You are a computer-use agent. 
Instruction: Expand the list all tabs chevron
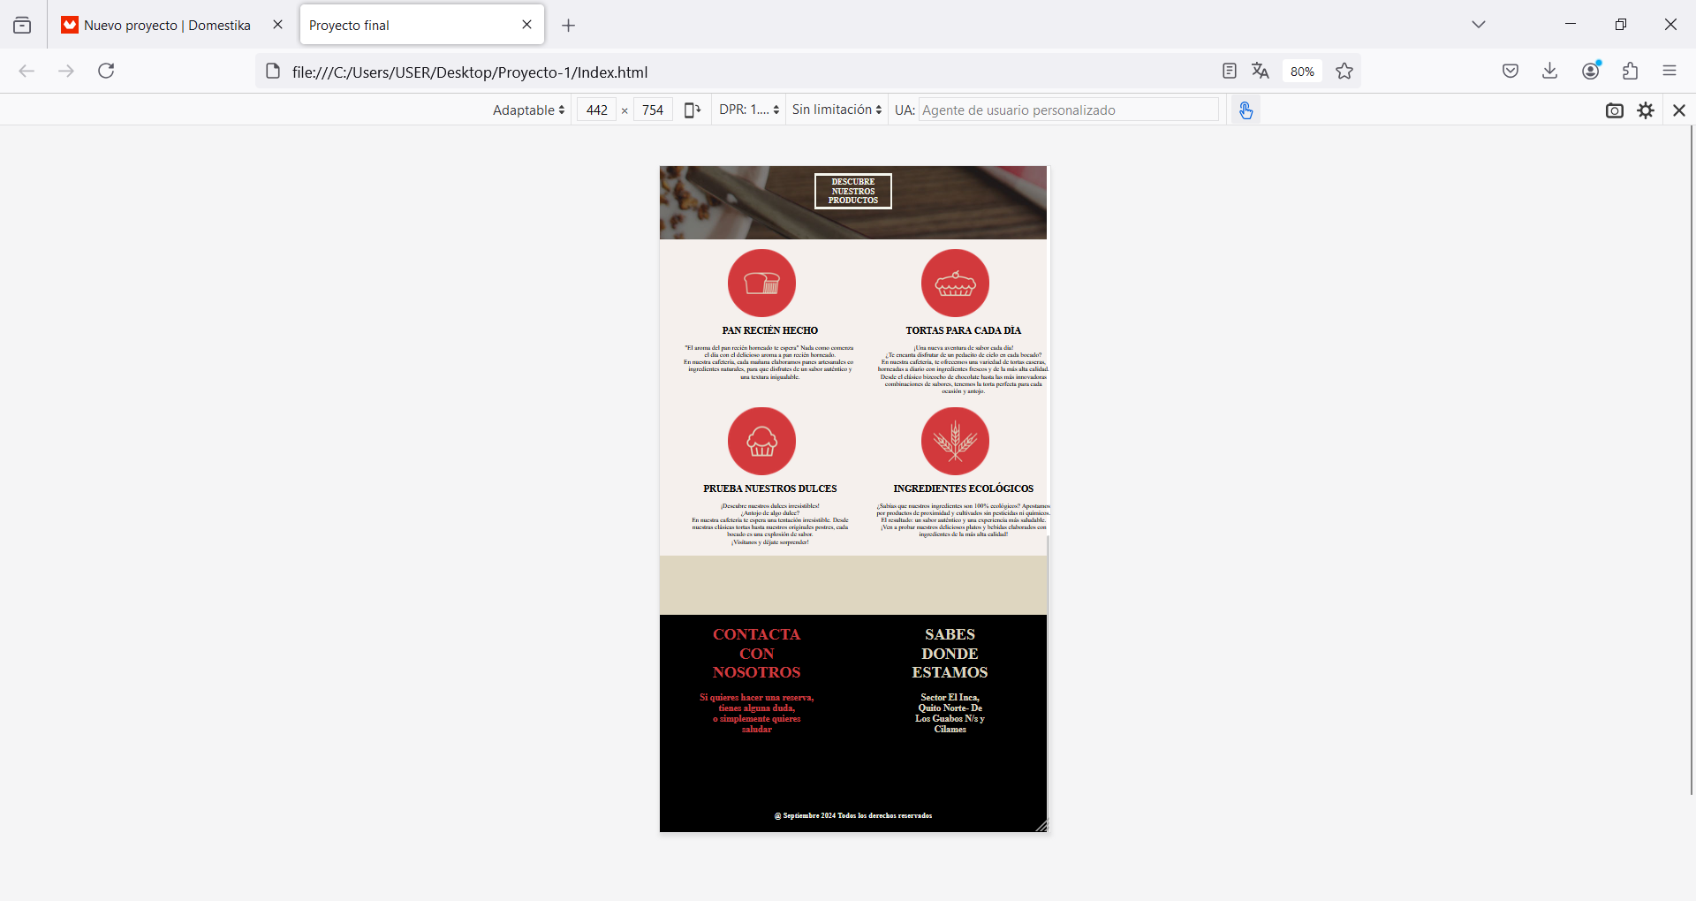click(x=1479, y=25)
